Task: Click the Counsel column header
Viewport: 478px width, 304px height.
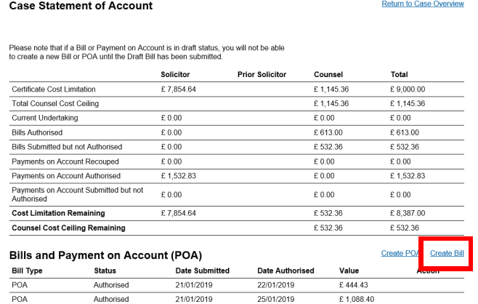Action: point(328,75)
